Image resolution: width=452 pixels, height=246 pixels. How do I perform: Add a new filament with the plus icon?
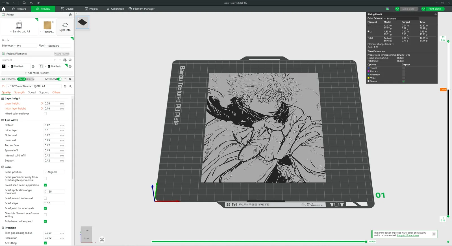coord(55,60)
